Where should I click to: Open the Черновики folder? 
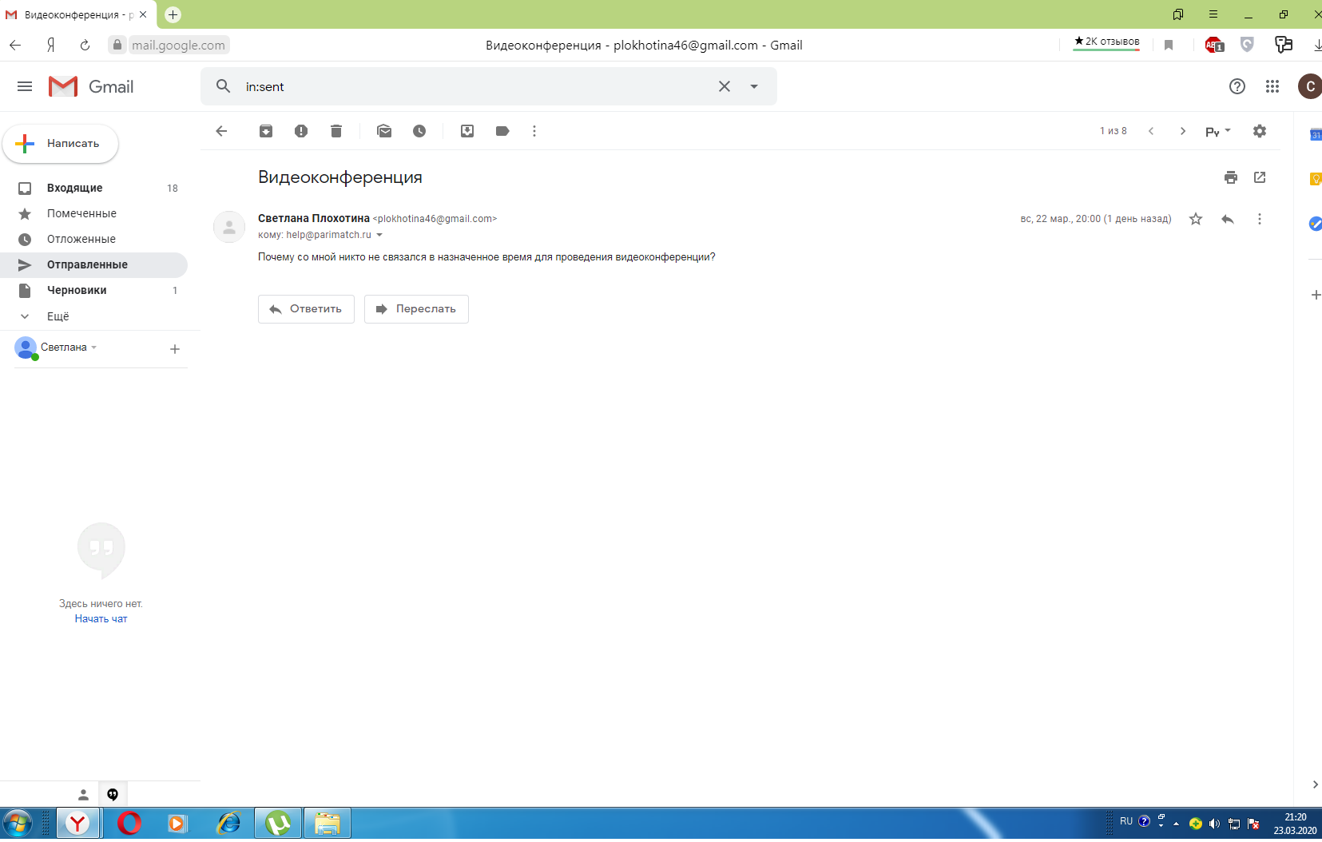[77, 290]
